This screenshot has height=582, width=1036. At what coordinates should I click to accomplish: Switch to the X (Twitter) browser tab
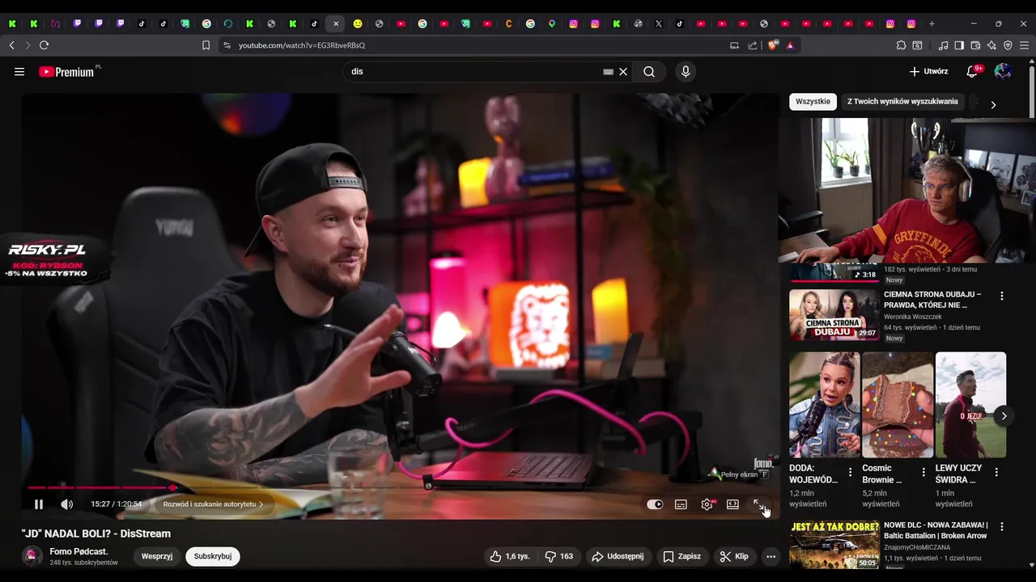[659, 23]
